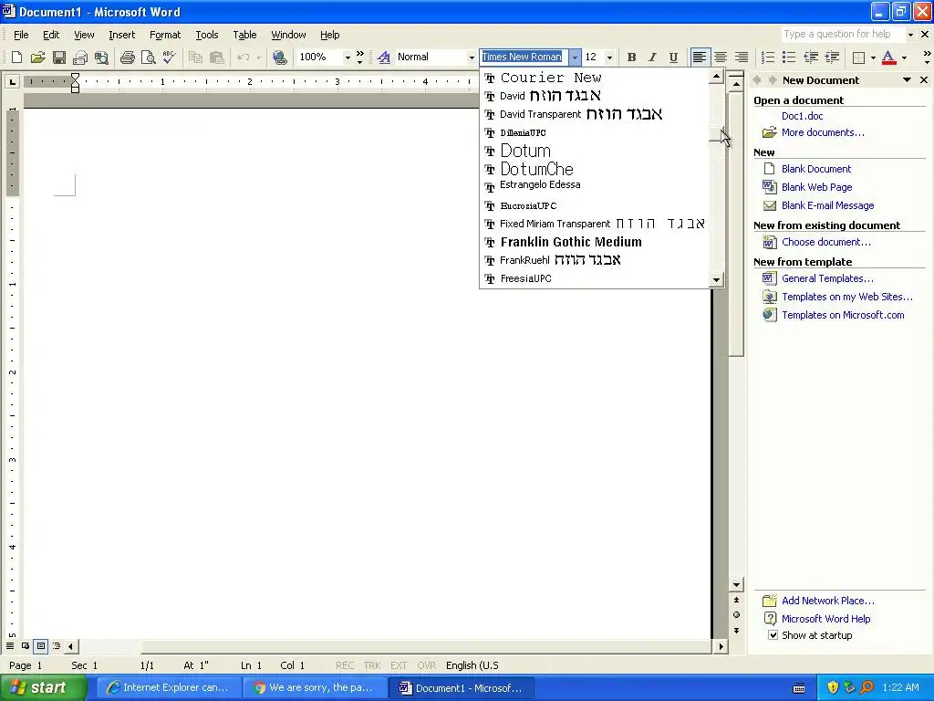Choose Franklin Gothic Medium font

(x=594, y=242)
